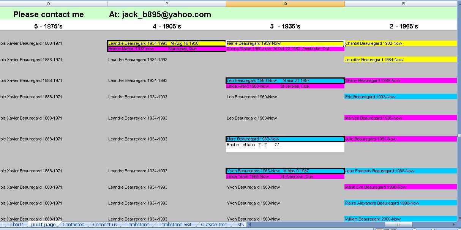Click the magenta Helene Marion 1938-now cell
The height and width of the screenshot is (230, 461).
(x=167, y=49)
